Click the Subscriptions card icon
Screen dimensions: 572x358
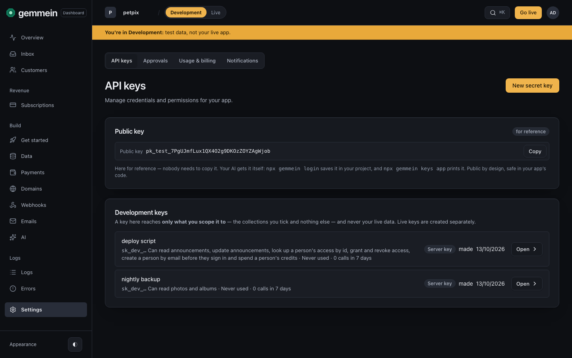(13, 105)
